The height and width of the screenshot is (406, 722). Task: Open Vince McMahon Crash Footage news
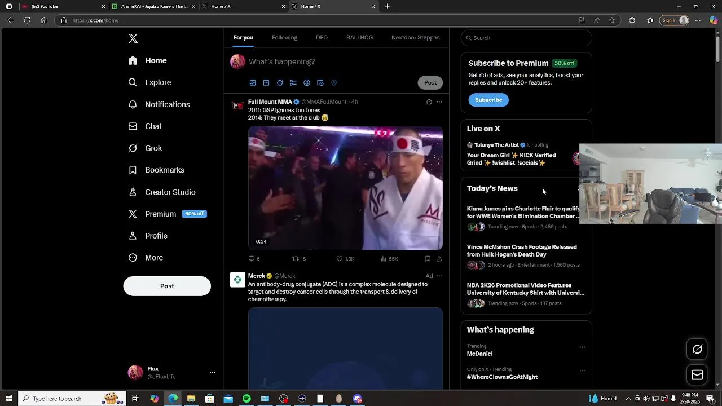(x=526, y=256)
